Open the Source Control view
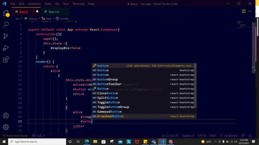The height and width of the screenshot is (145, 259). [6, 36]
